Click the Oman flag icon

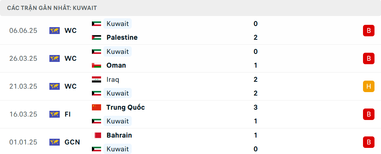(96, 65)
